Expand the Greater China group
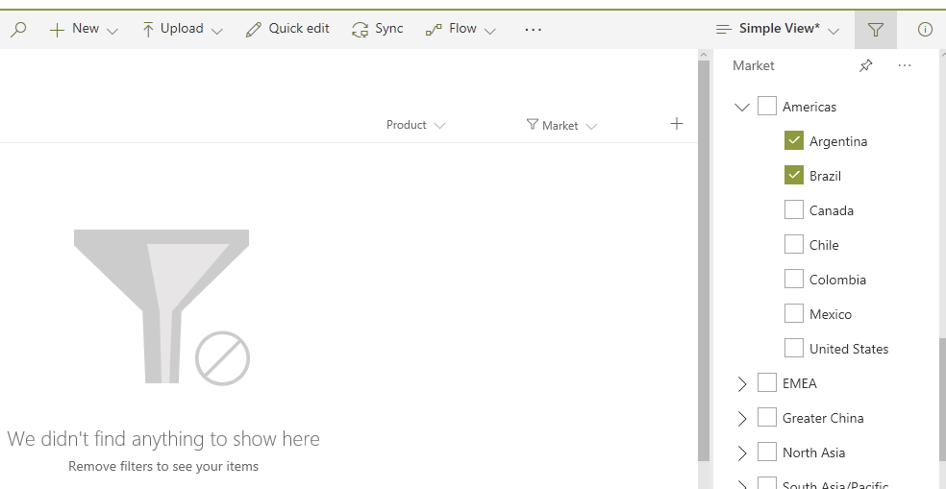The width and height of the screenshot is (946, 489). [x=741, y=418]
